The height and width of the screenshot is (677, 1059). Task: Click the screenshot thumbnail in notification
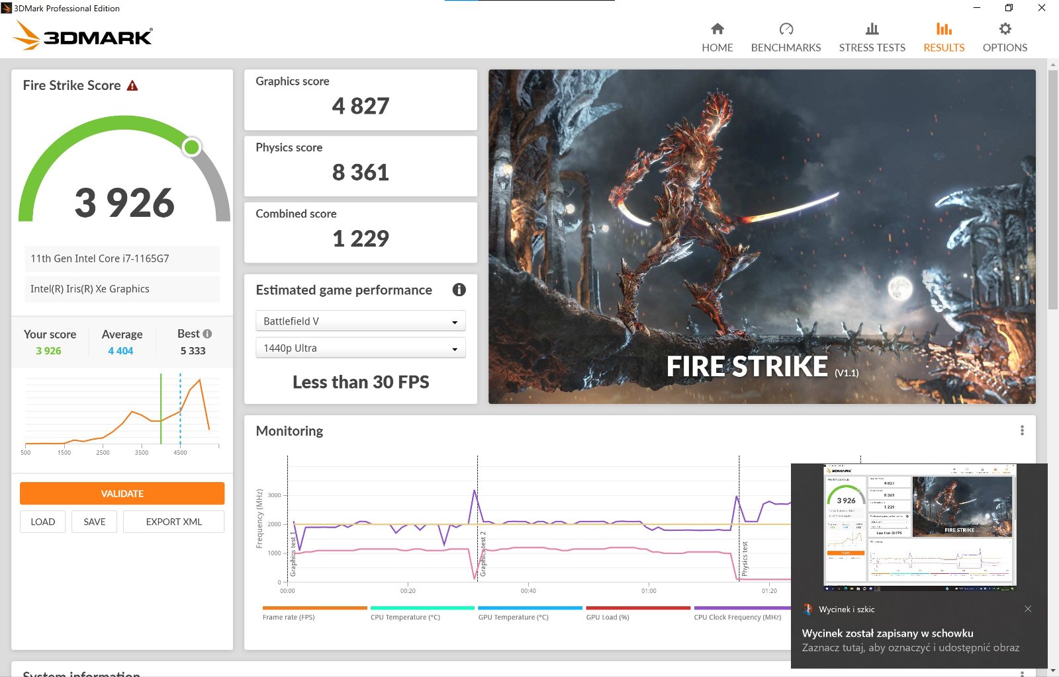point(919,527)
